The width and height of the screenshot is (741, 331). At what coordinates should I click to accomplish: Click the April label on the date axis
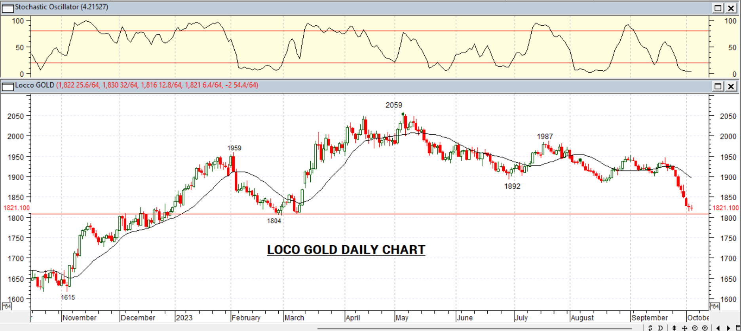[x=353, y=318]
